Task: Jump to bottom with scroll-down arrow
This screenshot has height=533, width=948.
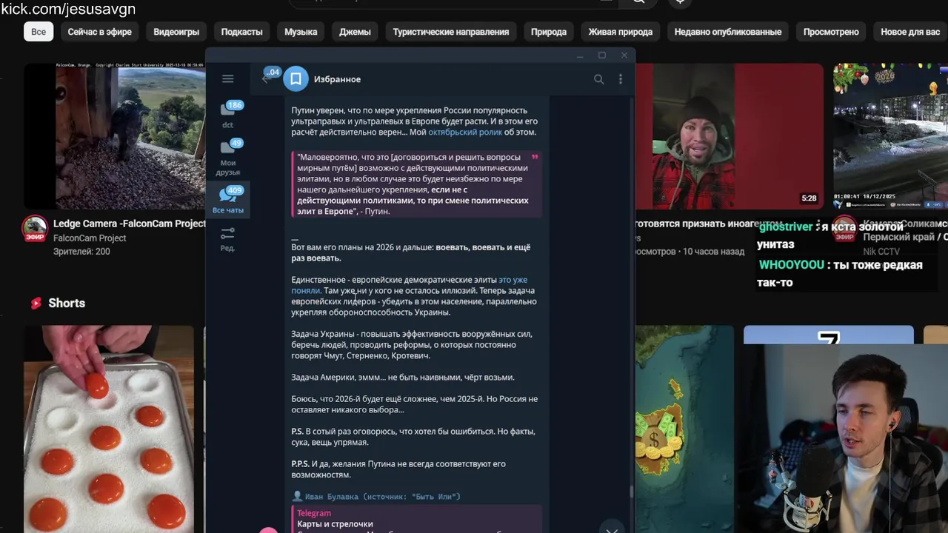Action: pos(611,530)
